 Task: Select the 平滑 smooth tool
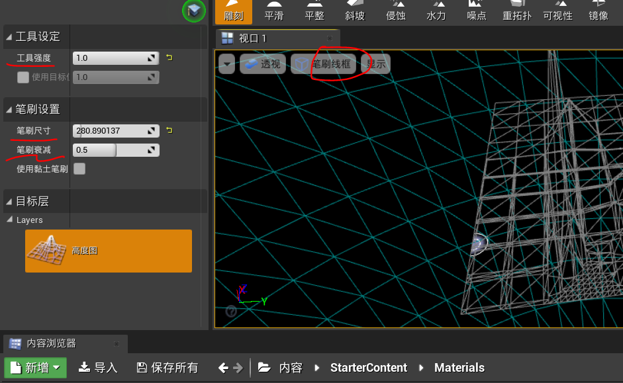[273, 11]
